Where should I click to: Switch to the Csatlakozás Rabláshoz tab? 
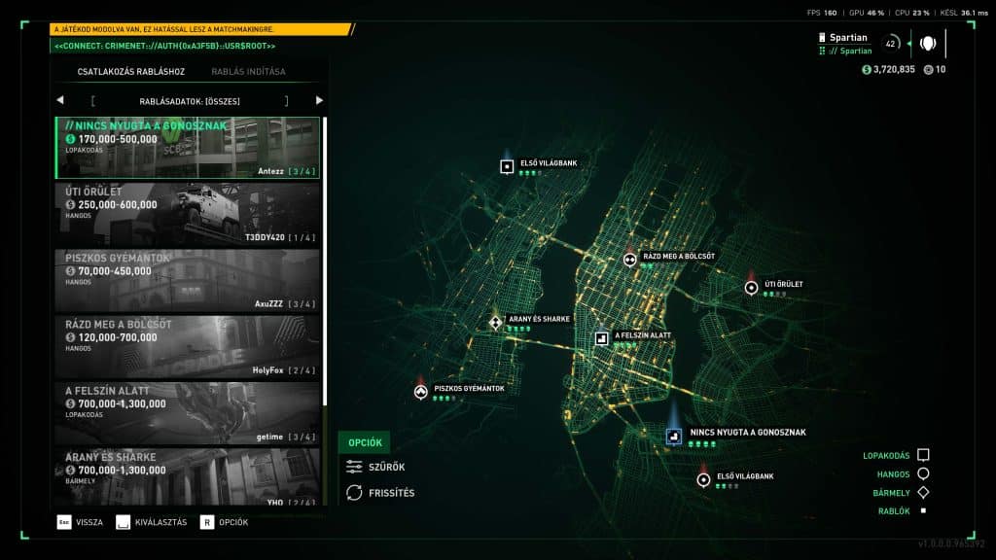pos(131,72)
